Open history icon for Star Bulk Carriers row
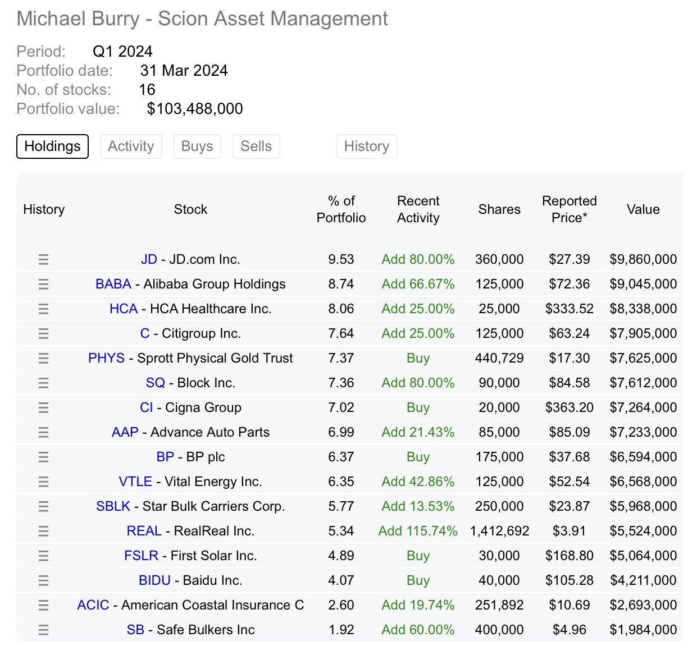 click(x=43, y=506)
